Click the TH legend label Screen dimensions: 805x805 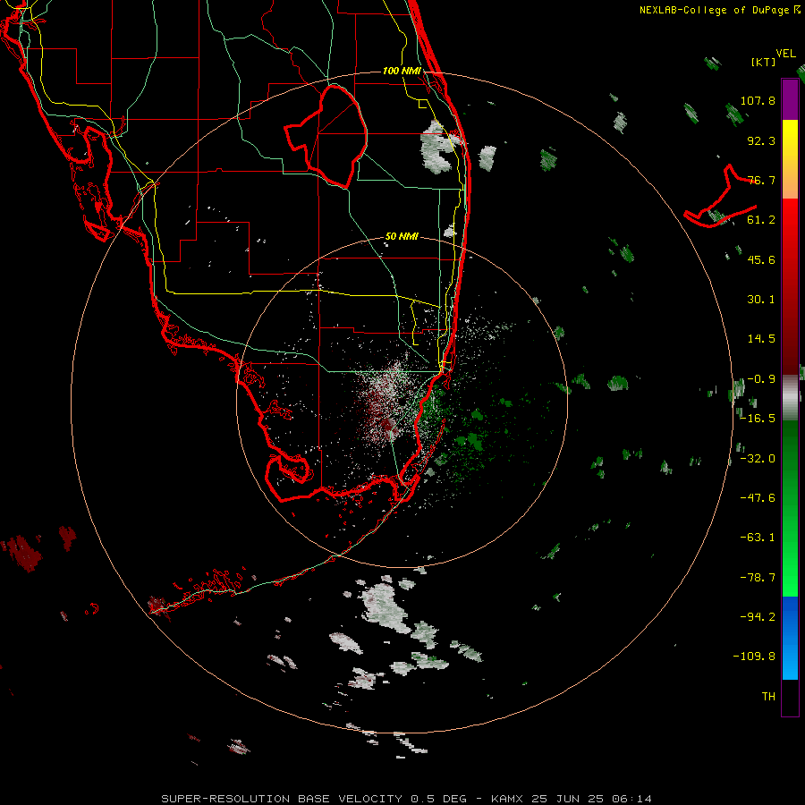coord(768,697)
